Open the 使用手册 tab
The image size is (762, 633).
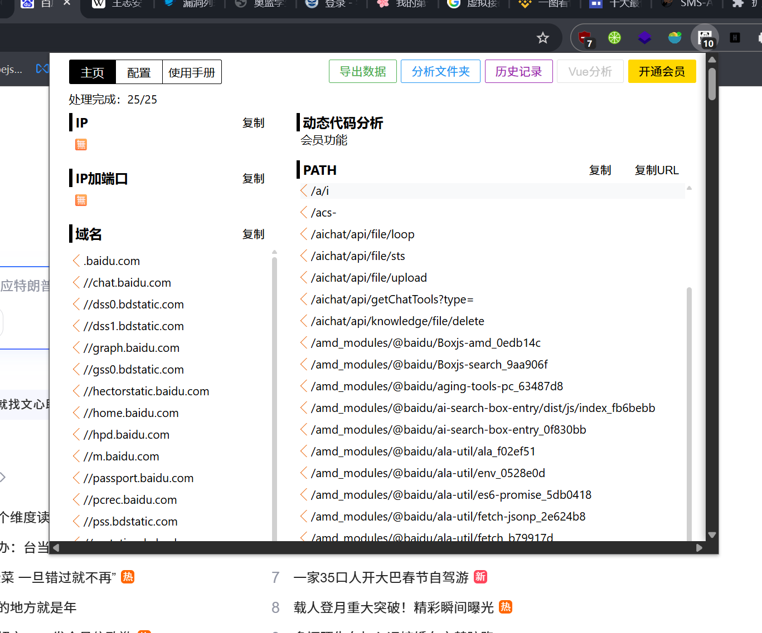[192, 72]
